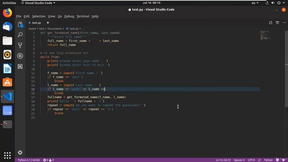Change indentation via Spaces: 4
Image resolution: width=288 pixels, height=162 pixels.
pos(239,160)
